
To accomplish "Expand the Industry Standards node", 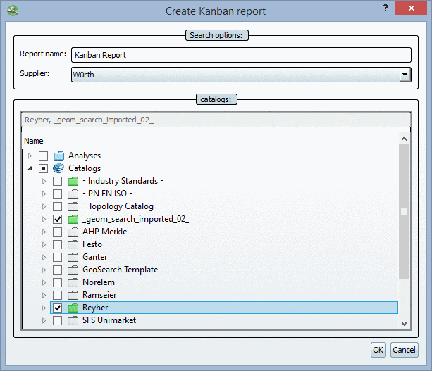I will (44, 181).
